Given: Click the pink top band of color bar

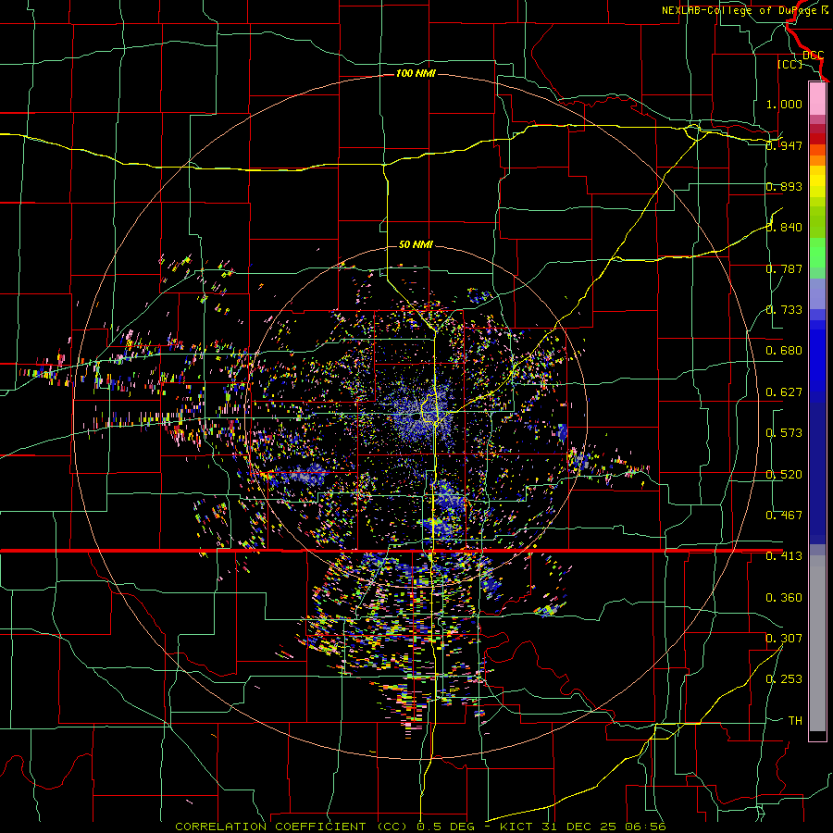Looking at the screenshot, I should click(817, 98).
